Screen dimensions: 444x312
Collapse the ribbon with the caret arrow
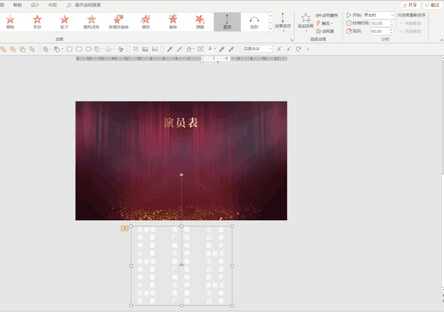click(441, 40)
